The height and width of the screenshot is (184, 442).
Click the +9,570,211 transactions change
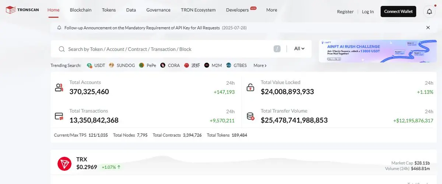click(x=222, y=121)
